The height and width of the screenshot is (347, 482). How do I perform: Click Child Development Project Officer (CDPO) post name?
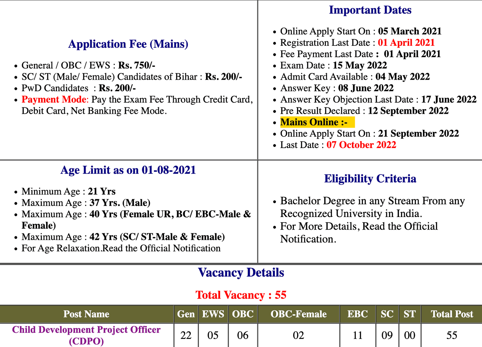[x=86, y=335]
